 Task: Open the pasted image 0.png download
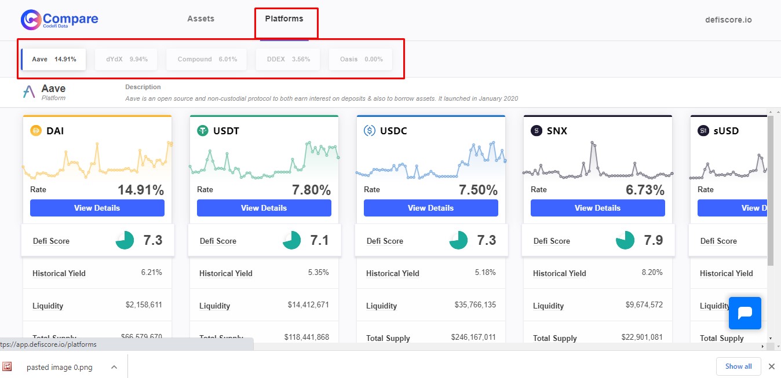[x=59, y=367]
